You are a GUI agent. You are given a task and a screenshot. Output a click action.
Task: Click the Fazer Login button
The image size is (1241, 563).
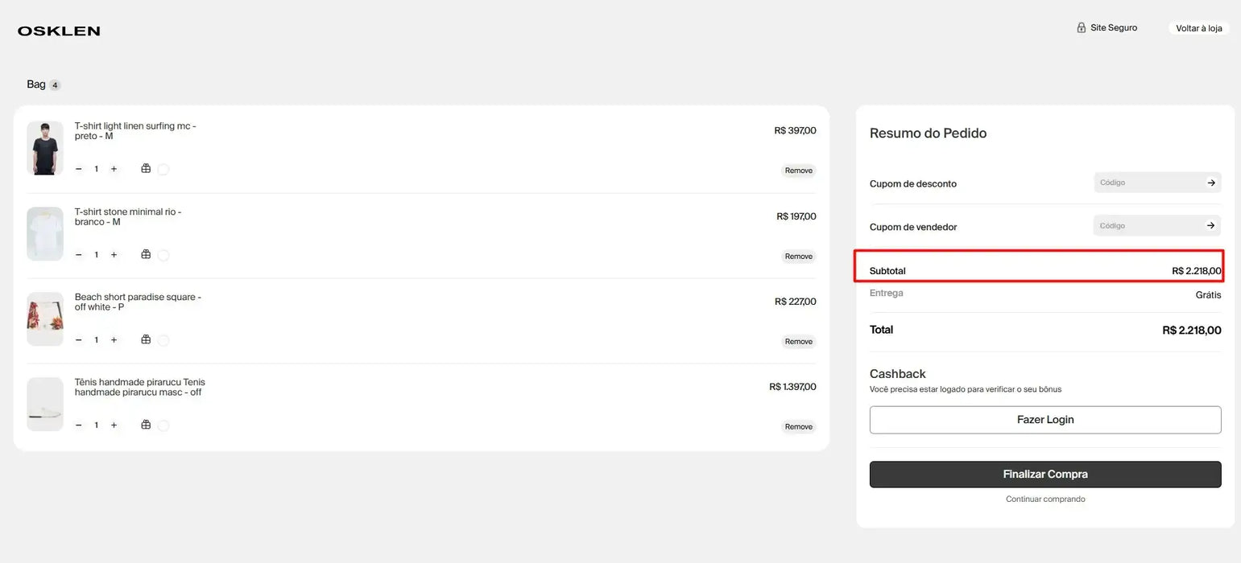pos(1045,420)
